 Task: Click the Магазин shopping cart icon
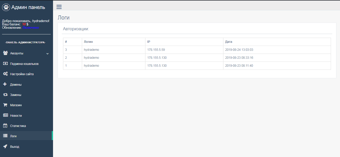click(5, 105)
